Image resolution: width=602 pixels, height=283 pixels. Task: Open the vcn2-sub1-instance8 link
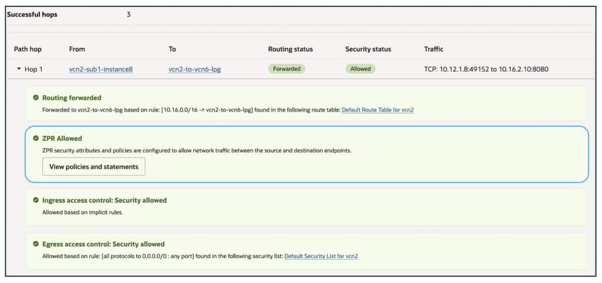[101, 69]
